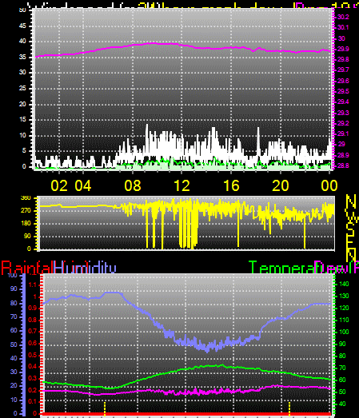Image resolution: width=359 pixels, height=418 pixels.
Task: Pick the magenta 29.6 pressure value
Action: click(343, 81)
